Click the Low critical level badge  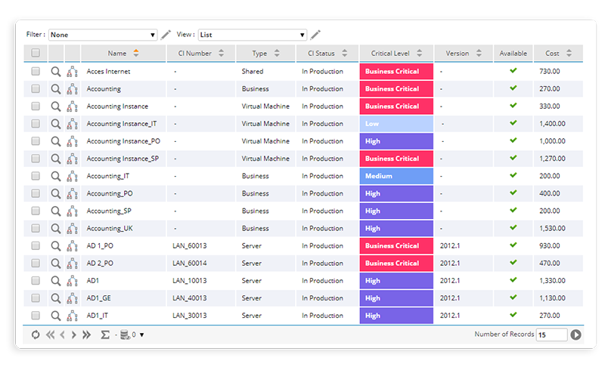396,124
